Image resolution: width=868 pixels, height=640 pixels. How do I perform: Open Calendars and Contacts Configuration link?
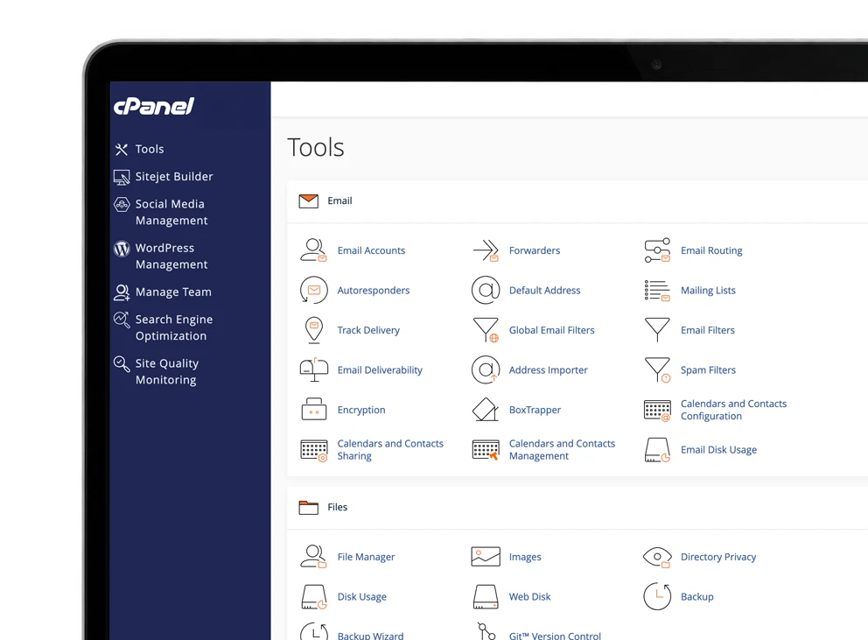pyautogui.click(x=733, y=410)
